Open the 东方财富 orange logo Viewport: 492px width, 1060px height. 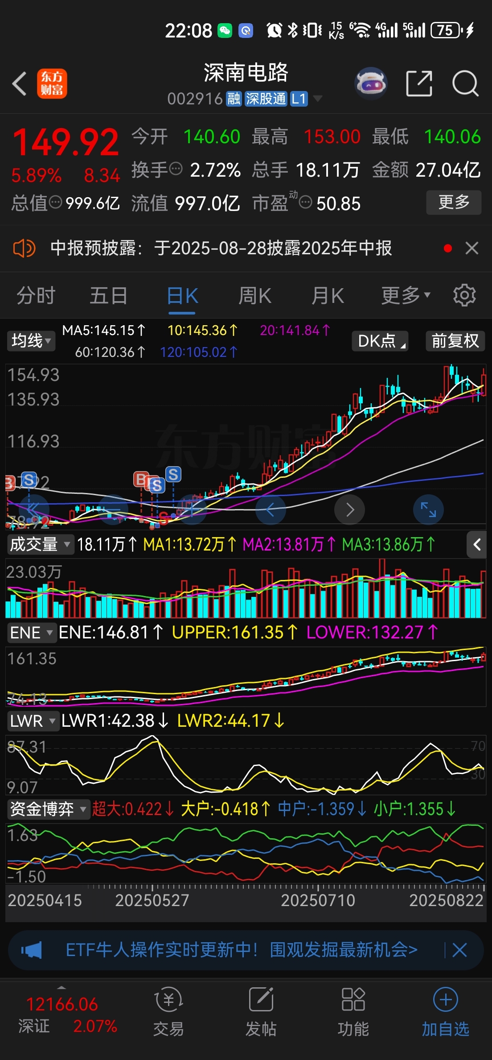click(x=52, y=83)
